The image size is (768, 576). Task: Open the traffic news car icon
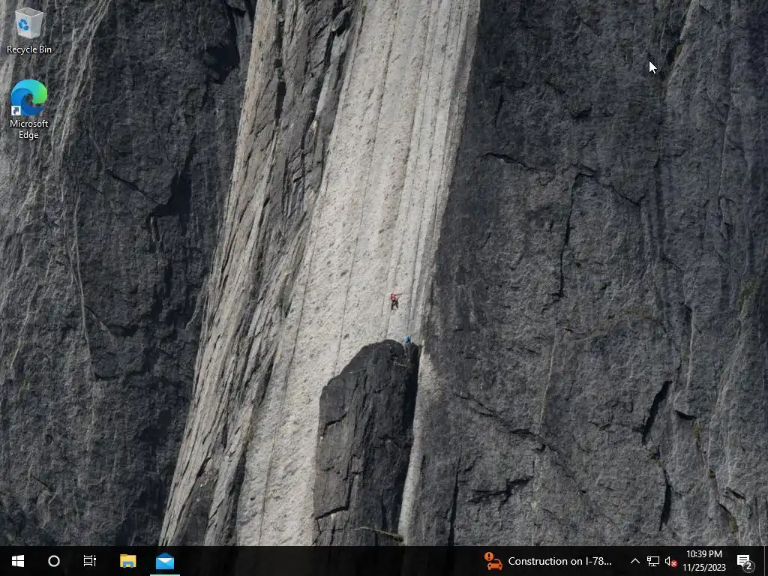[493, 561]
